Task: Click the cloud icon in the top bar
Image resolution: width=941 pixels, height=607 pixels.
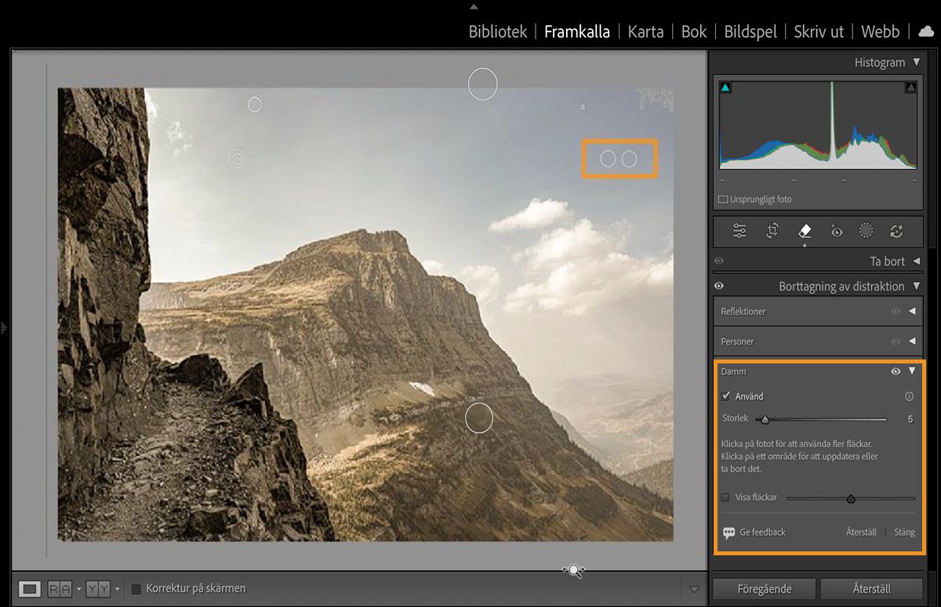Action: click(x=925, y=31)
